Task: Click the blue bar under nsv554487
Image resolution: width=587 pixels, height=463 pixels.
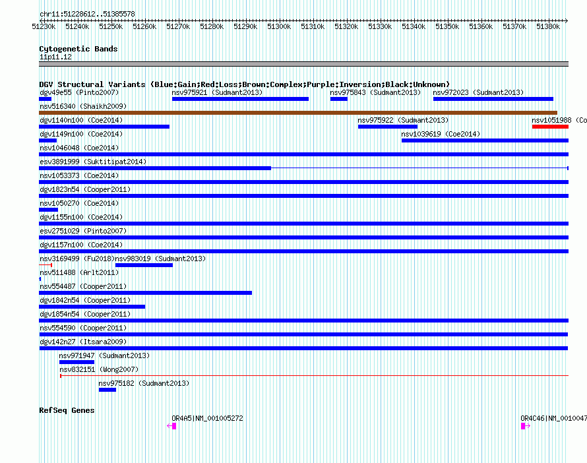Action: tap(146, 293)
